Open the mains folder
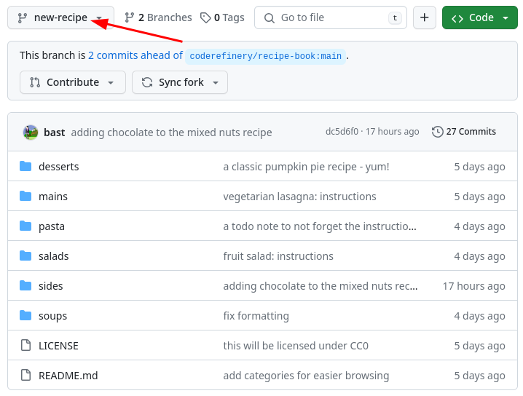 coord(53,197)
